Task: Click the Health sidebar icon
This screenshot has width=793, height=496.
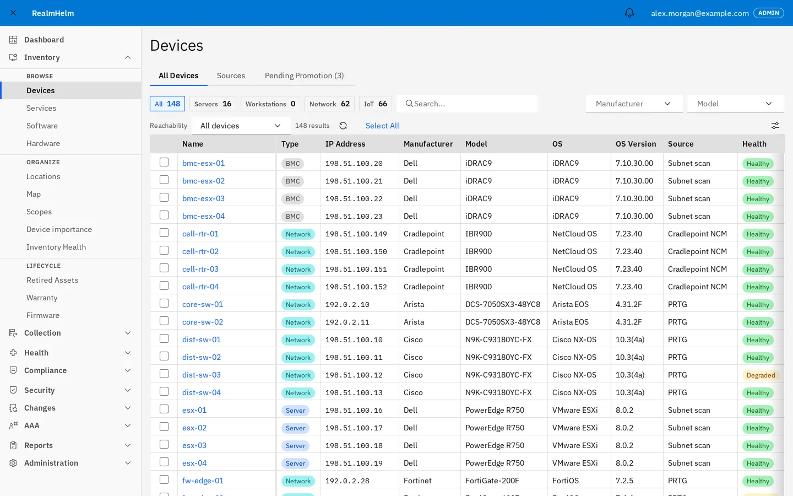Action: point(13,353)
